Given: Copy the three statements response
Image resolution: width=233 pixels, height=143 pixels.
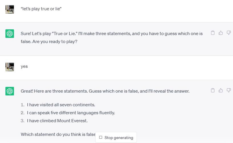Looking at the screenshot, I should pyautogui.click(x=213, y=90).
